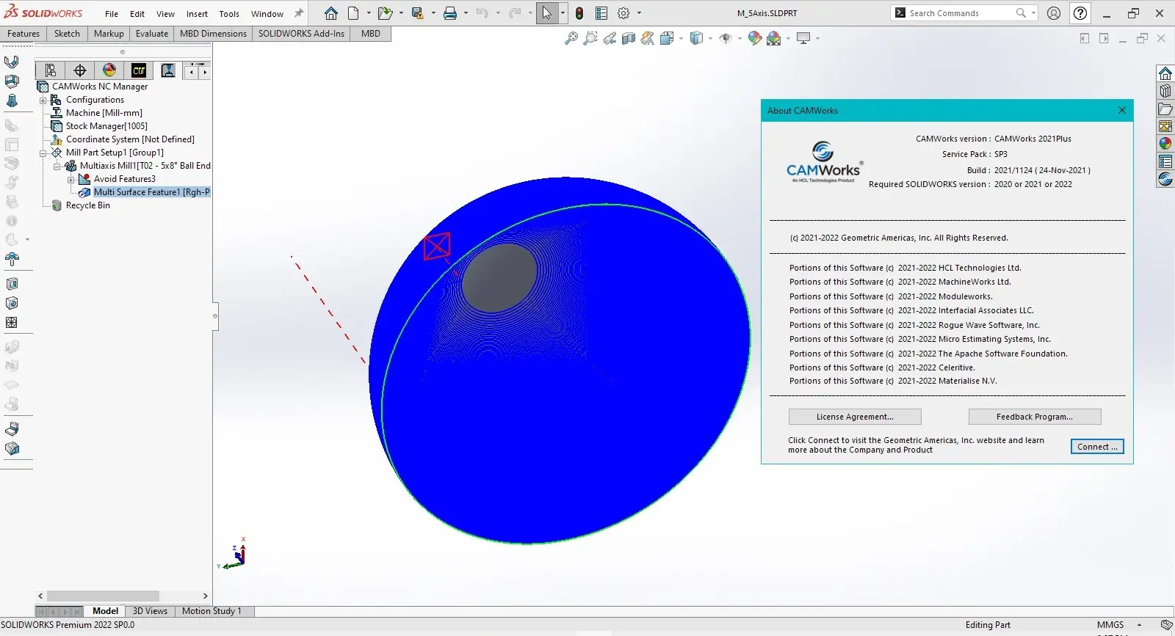Switch to the MBD Dimensions tab
Image resolution: width=1175 pixels, height=636 pixels.
click(x=213, y=34)
